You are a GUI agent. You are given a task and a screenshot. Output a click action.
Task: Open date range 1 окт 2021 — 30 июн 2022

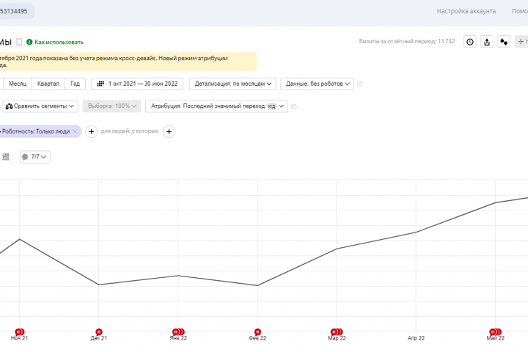click(x=137, y=84)
